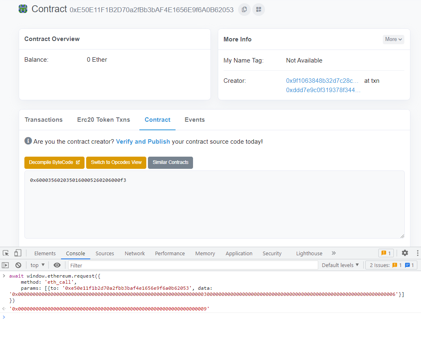
Task: Open the Events tab
Action: tap(195, 120)
